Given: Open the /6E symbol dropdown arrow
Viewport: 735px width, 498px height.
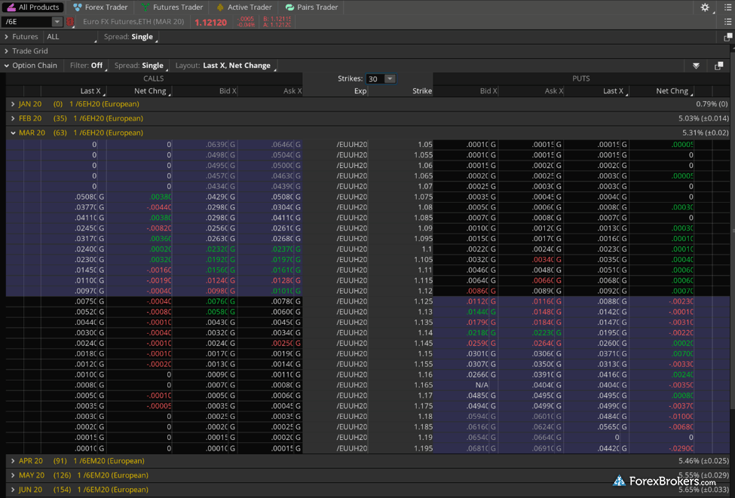Looking at the screenshot, I should coord(57,22).
